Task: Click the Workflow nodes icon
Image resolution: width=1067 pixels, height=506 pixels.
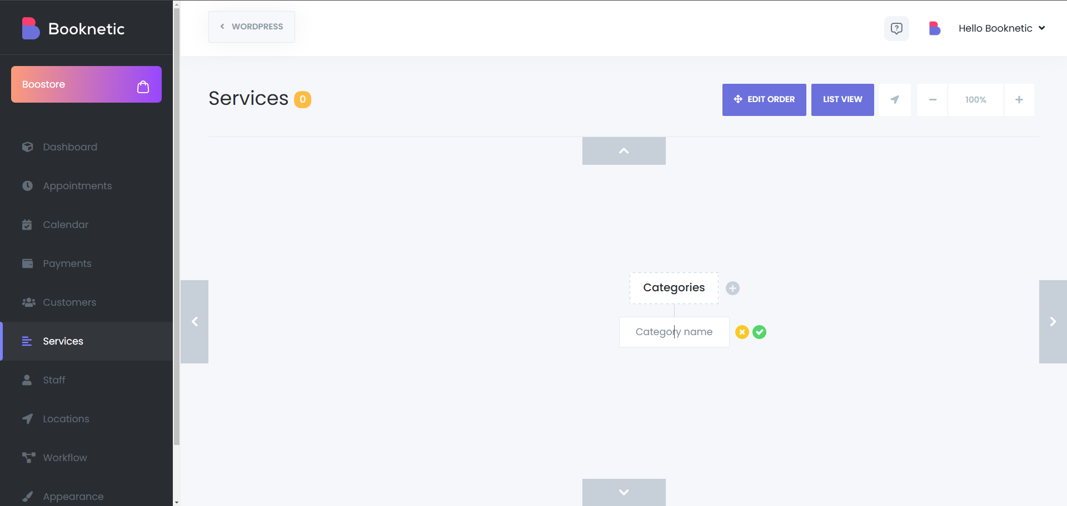Action: point(28,458)
